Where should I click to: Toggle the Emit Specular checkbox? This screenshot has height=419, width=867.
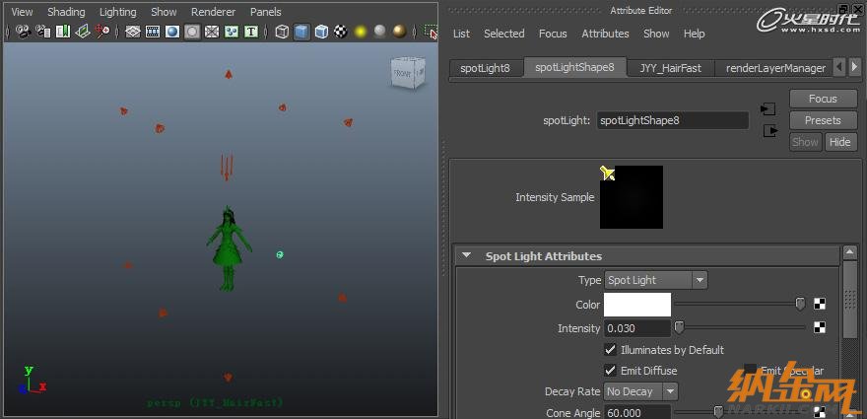(x=751, y=371)
